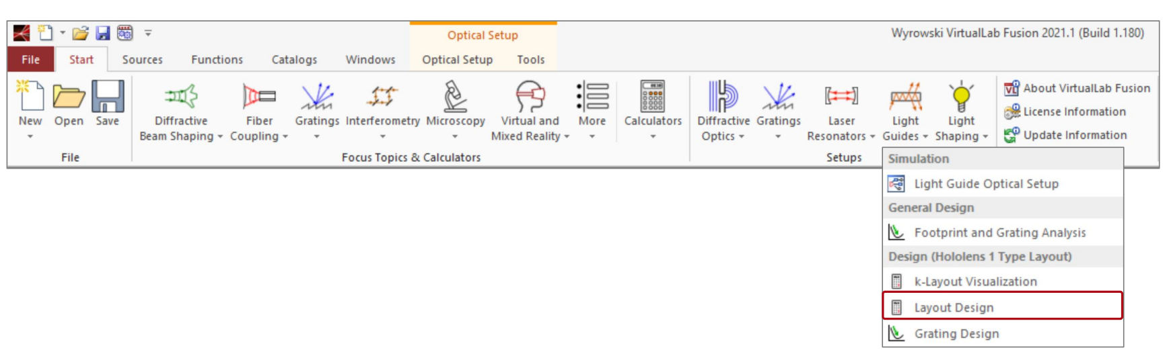The width and height of the screenshot is (1167, 356).
Task: Click the Save disk icon
Action: [108, 96]
